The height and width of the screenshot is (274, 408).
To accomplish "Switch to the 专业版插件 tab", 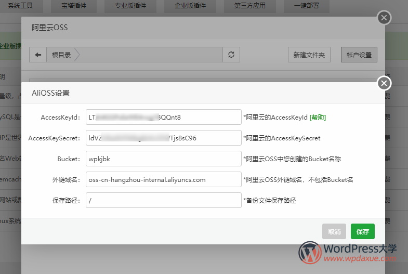I will [x=130, y=6].
